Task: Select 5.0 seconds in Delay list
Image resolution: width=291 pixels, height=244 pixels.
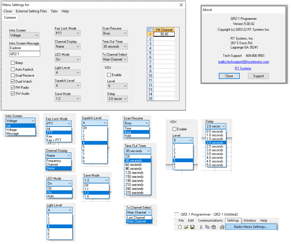Action: pos(216,165)
